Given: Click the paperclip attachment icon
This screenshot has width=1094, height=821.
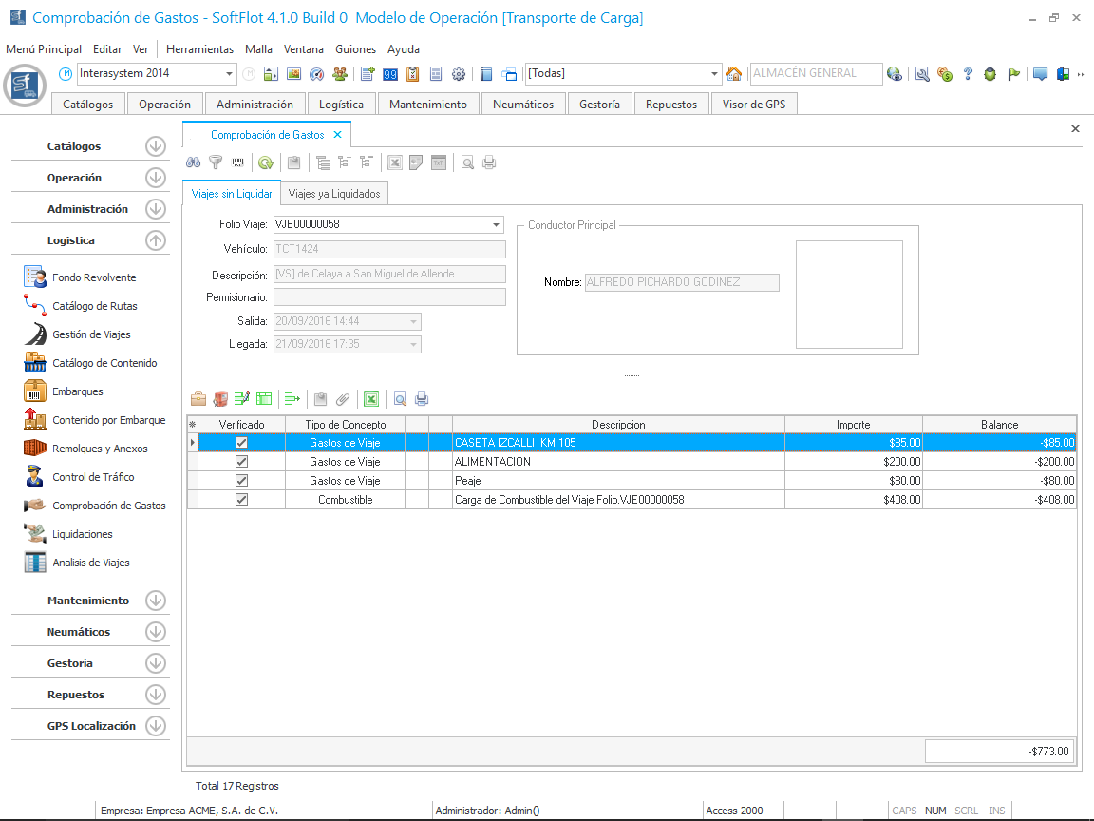Looking at the screenshot, I should pos(343,399).
